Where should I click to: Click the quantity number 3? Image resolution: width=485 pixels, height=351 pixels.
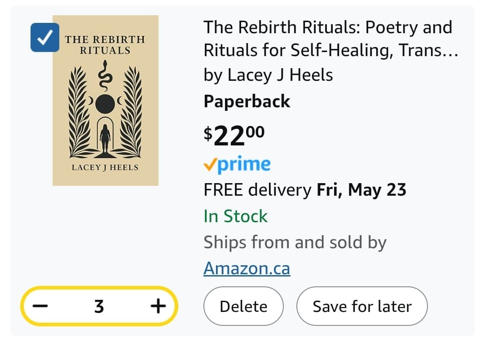pyautogui.click(x=99, y=307)
